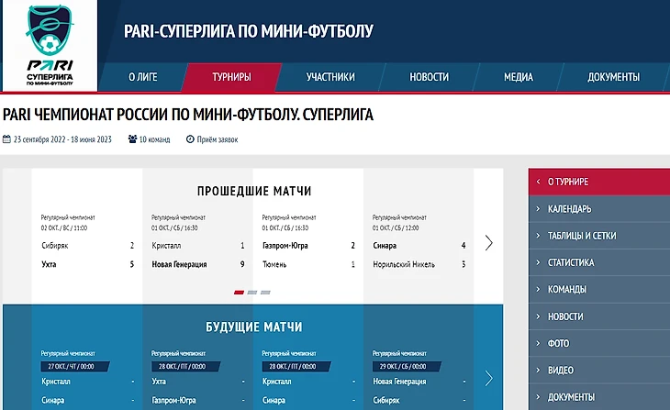
Task: Click the chevron beside 'ВИДЕО'
Action: pos(538,370)
